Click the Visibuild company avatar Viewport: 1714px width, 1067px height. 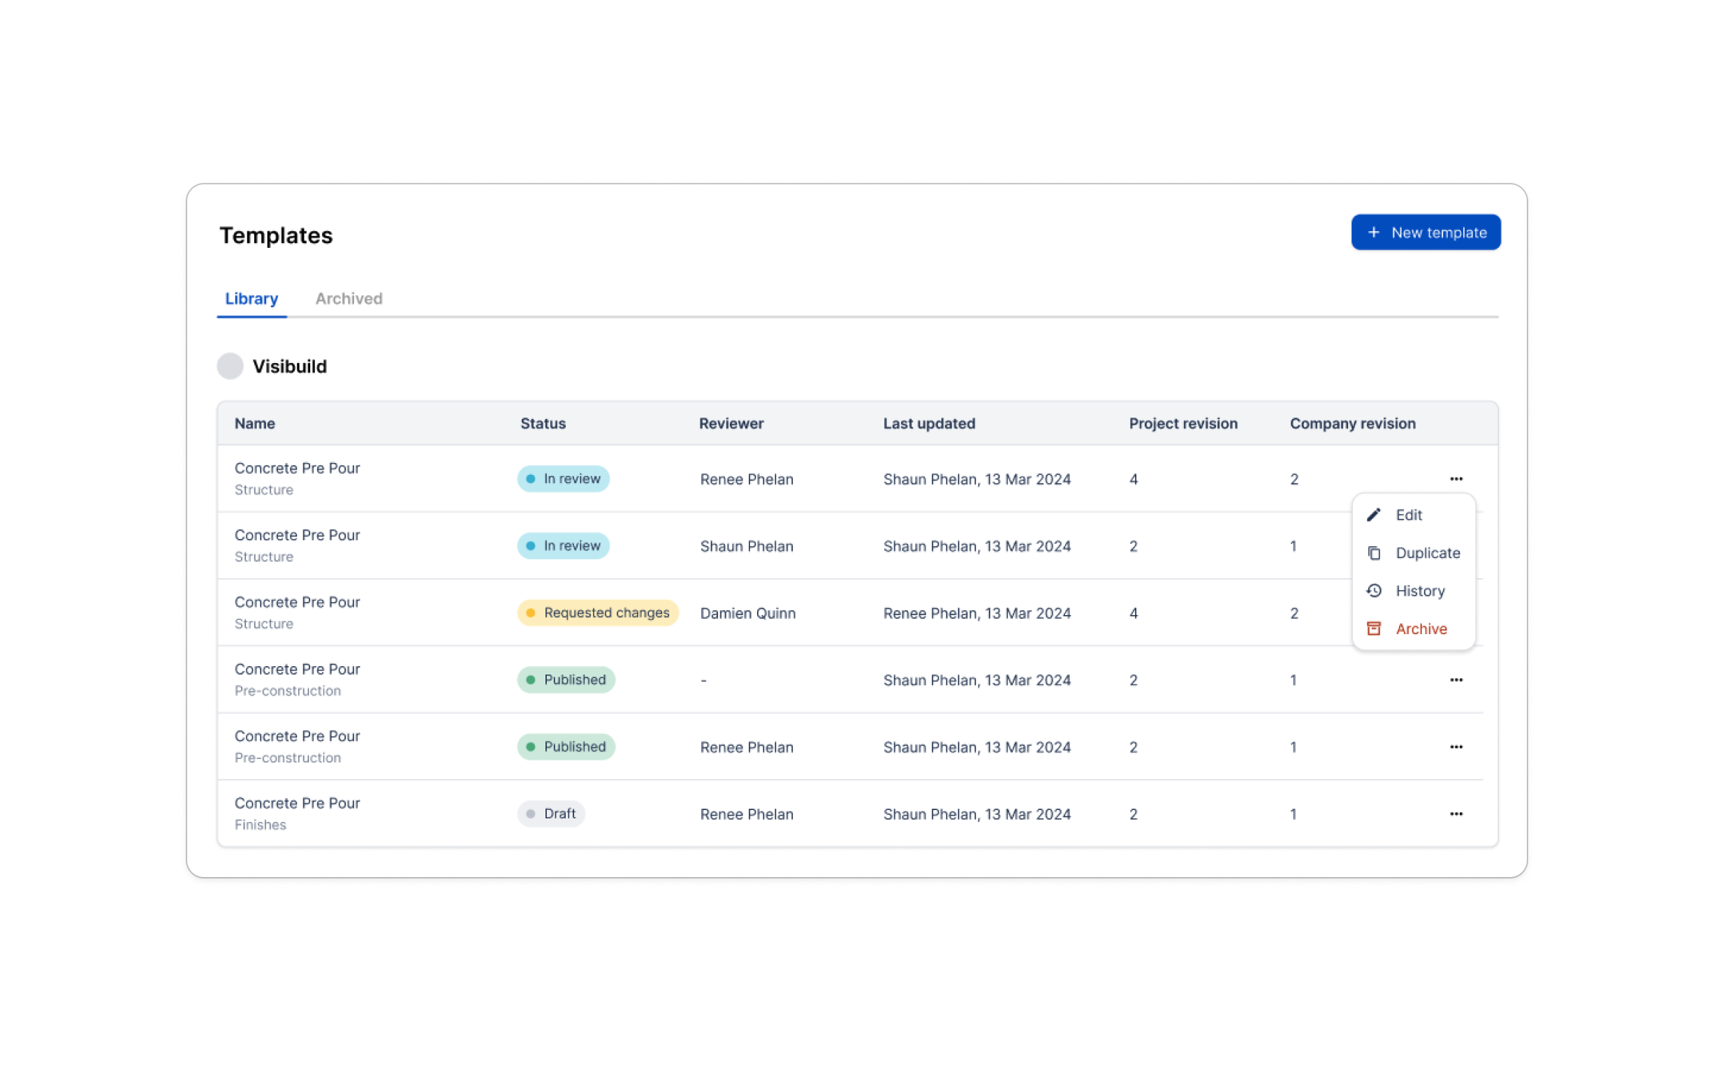[230, 366]
